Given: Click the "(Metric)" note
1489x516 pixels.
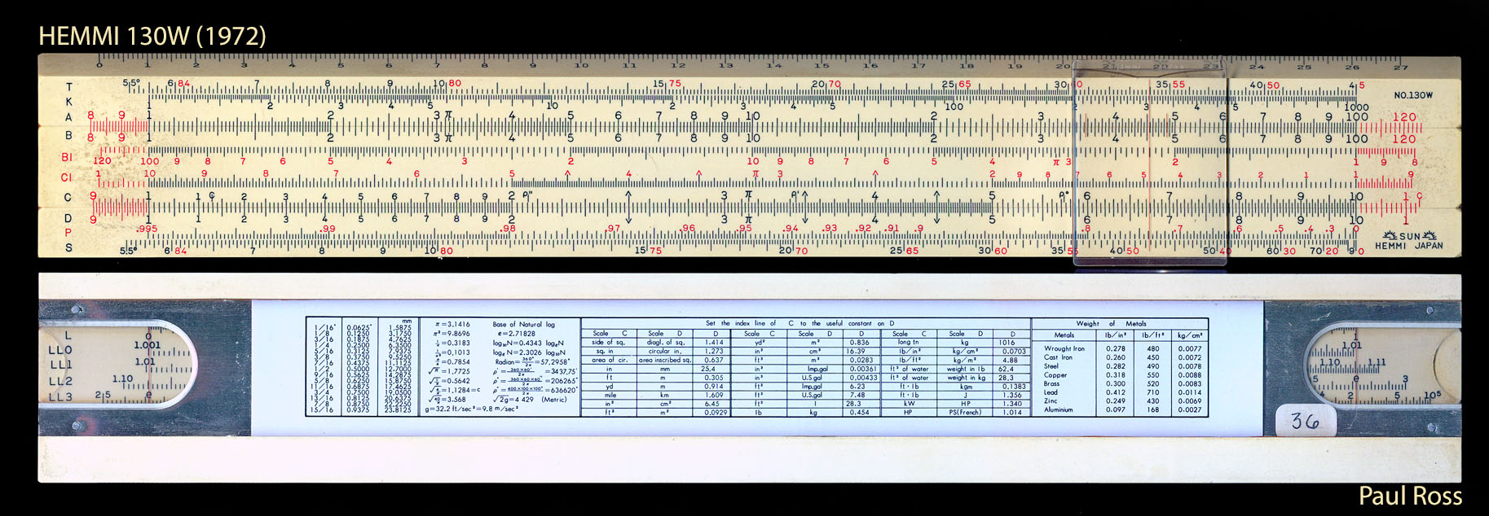Looking at the screenshot, I should tap(553, 400).
